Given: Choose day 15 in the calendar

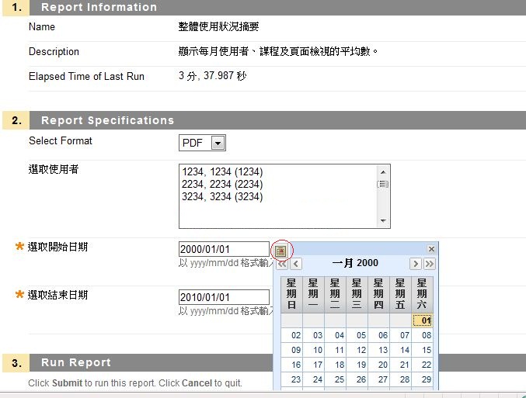Looking at the screenshot, I should click(x=426, y=350).
